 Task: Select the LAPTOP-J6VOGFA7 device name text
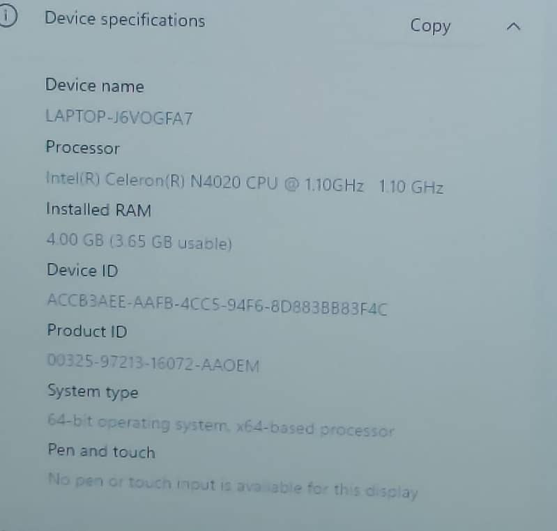[119, 118]
